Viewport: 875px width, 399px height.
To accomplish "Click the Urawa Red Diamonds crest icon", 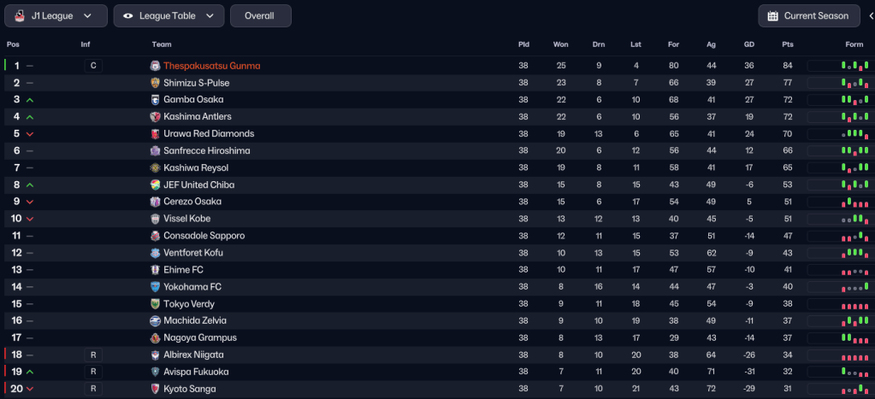I will coord(155,134).
